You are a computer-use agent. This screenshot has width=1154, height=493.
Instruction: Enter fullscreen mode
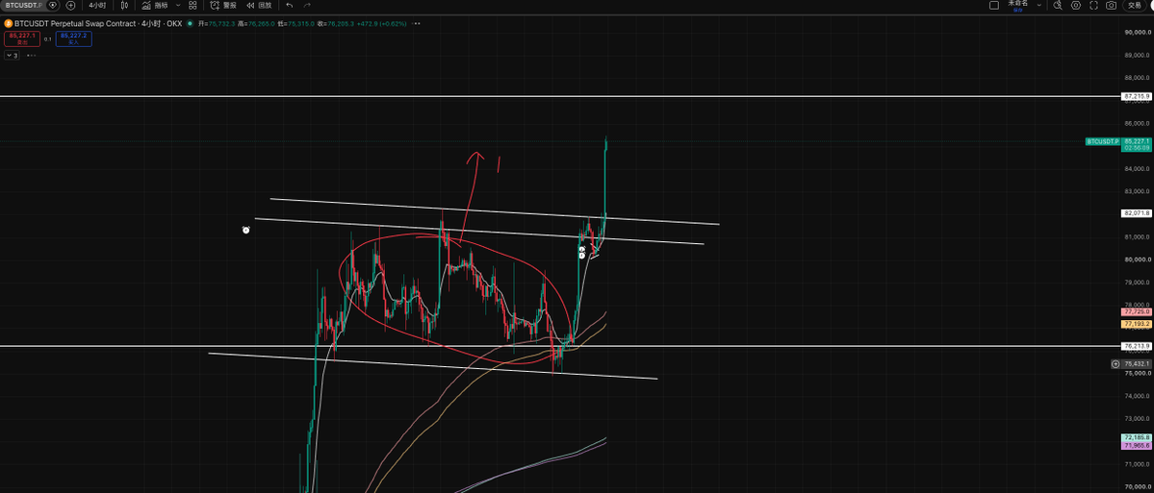point(1093,5)
